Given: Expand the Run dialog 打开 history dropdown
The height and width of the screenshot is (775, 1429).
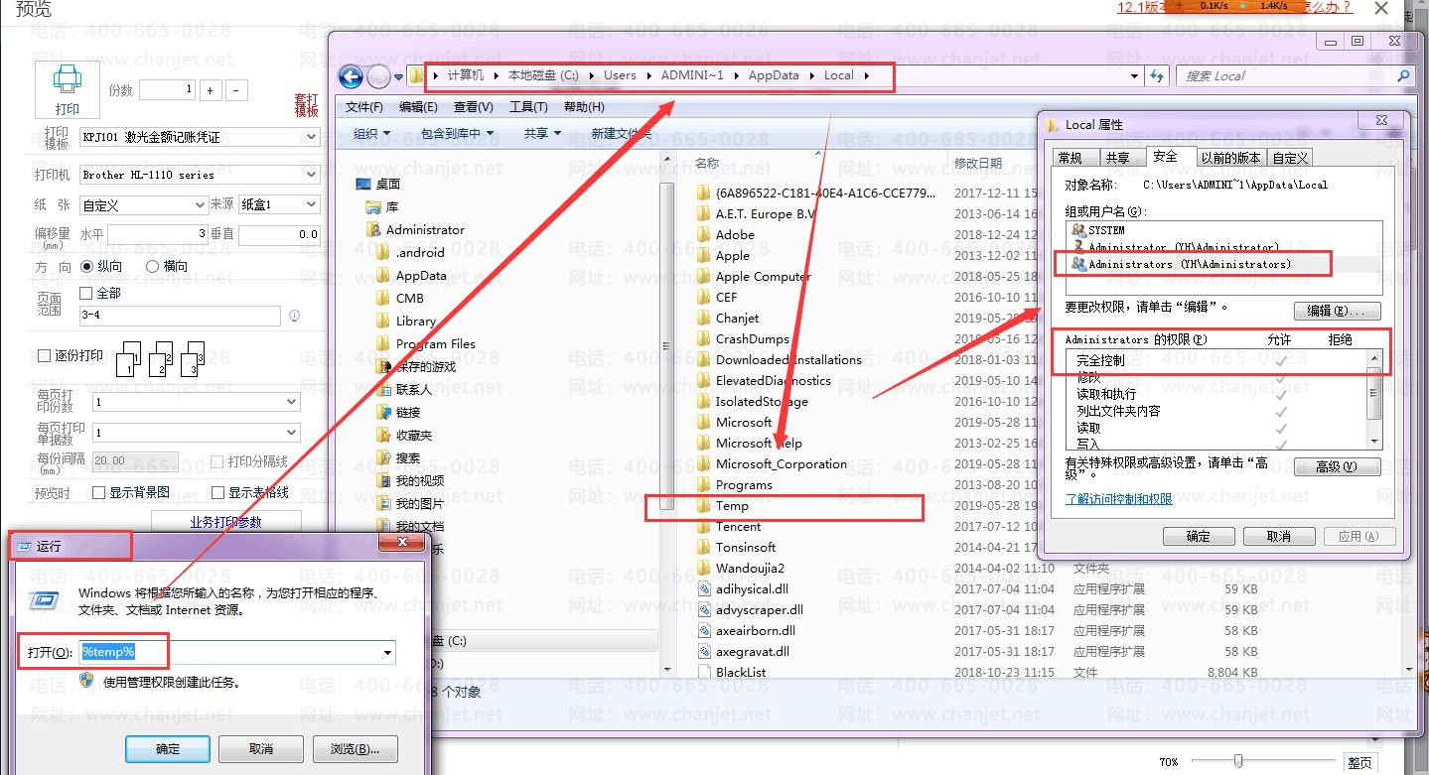Looking at the screenshot, I should [x=387, y=652].
